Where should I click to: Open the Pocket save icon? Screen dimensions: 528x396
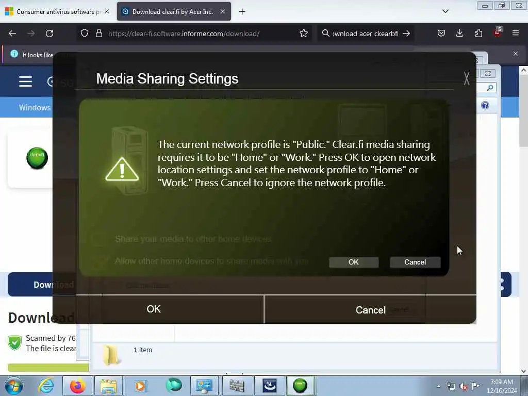point(441,34)
